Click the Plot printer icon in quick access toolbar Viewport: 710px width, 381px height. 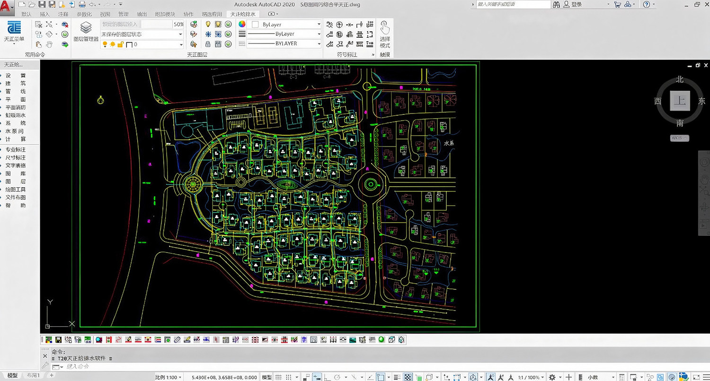[x=82, y=4]
